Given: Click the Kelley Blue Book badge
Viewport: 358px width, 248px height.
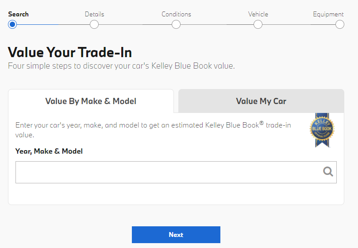Looking at the screenshot, I should click(x=322, y=130).
